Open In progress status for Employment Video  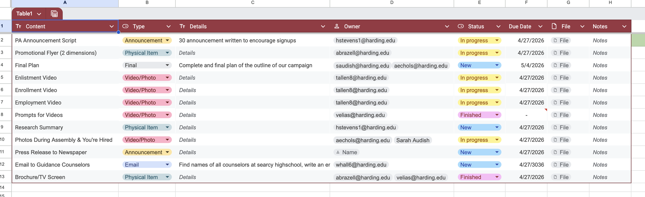(x=479, y=103)
